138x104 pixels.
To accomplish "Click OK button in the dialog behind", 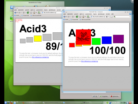I will 95,96.
